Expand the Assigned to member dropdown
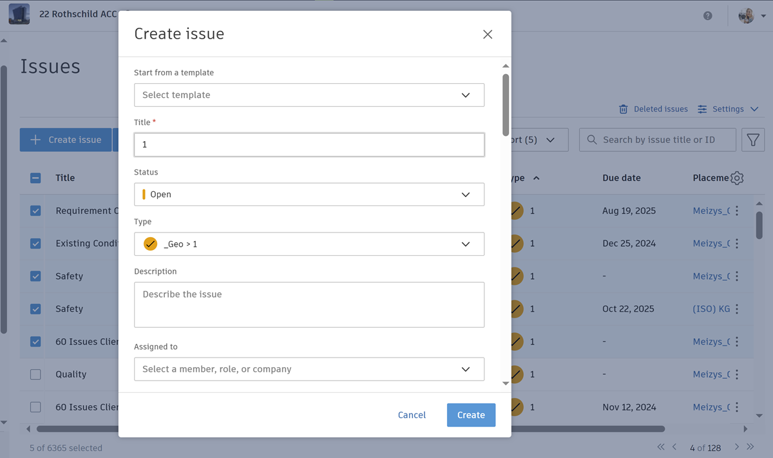The image size is (773, 458). click(x=309, y=369)
